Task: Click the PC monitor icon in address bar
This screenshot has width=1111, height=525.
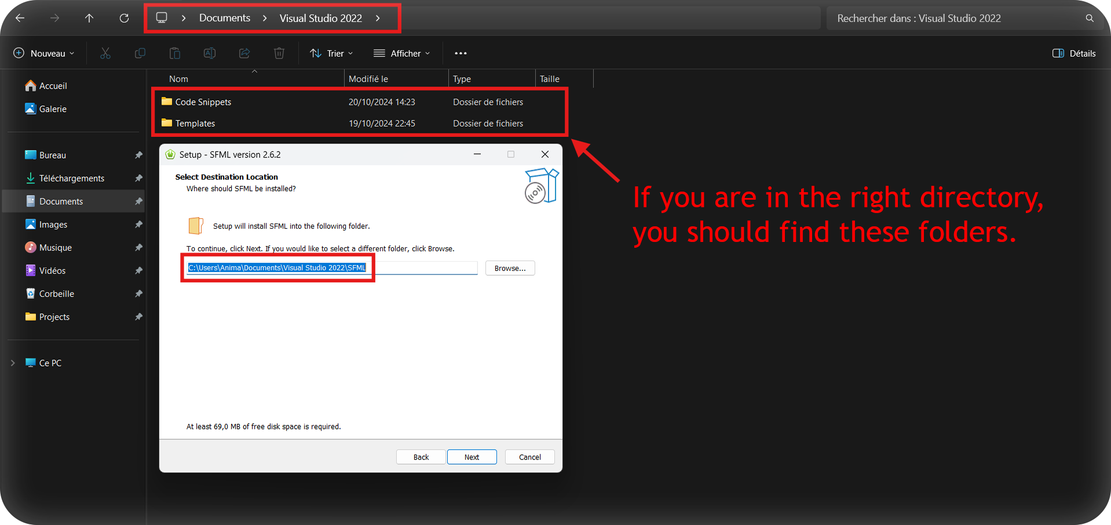Action: 162,18
